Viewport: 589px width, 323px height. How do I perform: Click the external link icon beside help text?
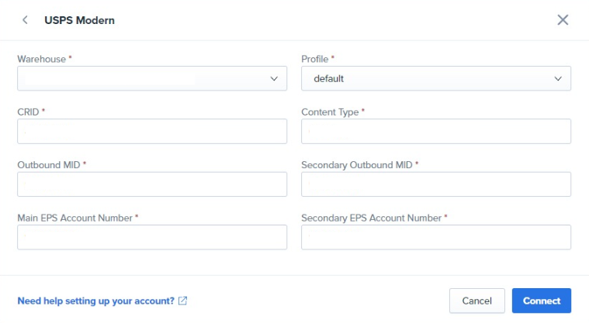182,301
